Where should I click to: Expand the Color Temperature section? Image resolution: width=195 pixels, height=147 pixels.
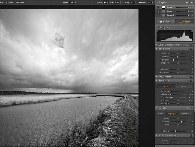[157, 45]
